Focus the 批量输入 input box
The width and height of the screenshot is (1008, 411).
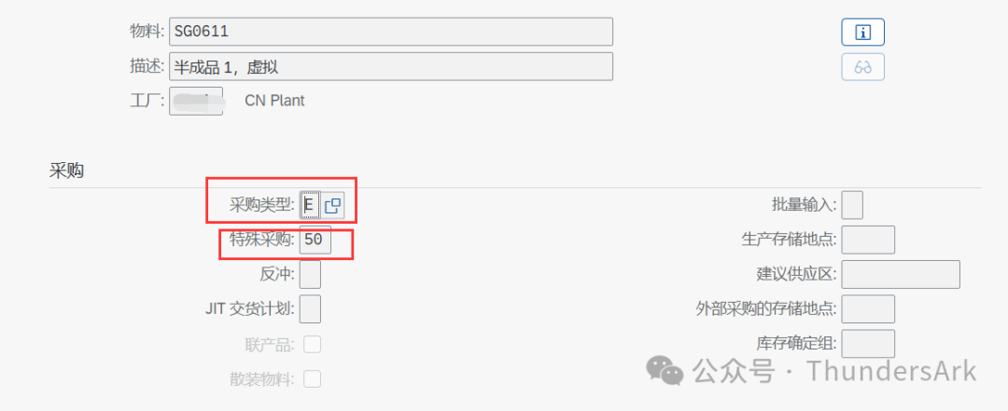(x=852, y=205)
